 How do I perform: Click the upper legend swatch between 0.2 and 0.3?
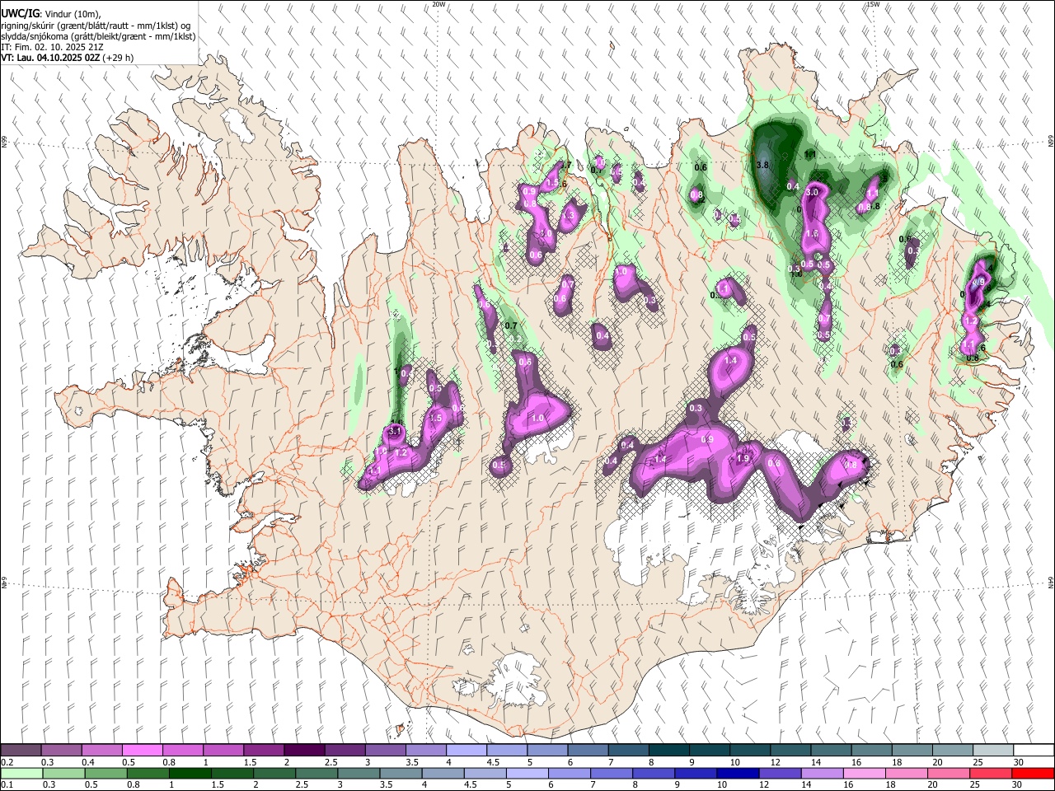21,751
